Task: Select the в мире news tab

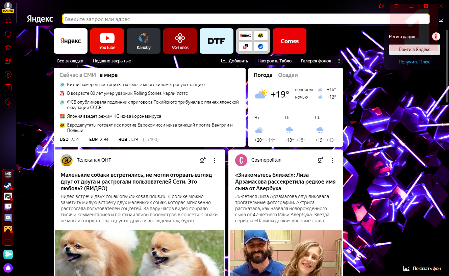Action: coord(108,75)
